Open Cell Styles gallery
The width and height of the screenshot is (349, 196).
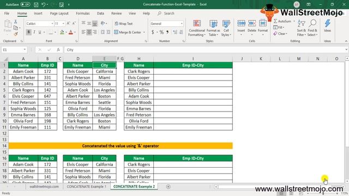click(226, 28)
